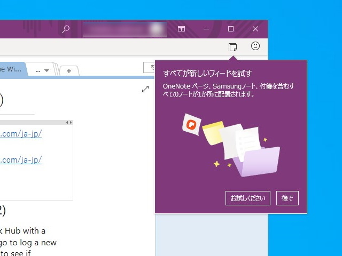Open the hidden sections '...' dropdown tab

42,70
